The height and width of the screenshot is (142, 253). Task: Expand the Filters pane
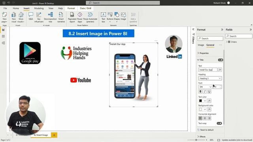pyautogui.click(x=193, y=29)
